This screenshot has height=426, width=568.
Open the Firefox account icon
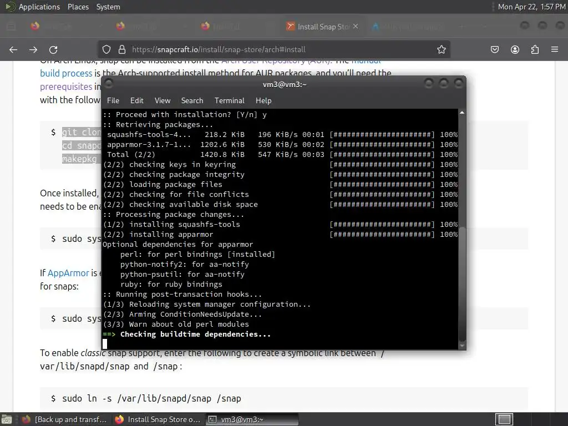click(515, 49)
